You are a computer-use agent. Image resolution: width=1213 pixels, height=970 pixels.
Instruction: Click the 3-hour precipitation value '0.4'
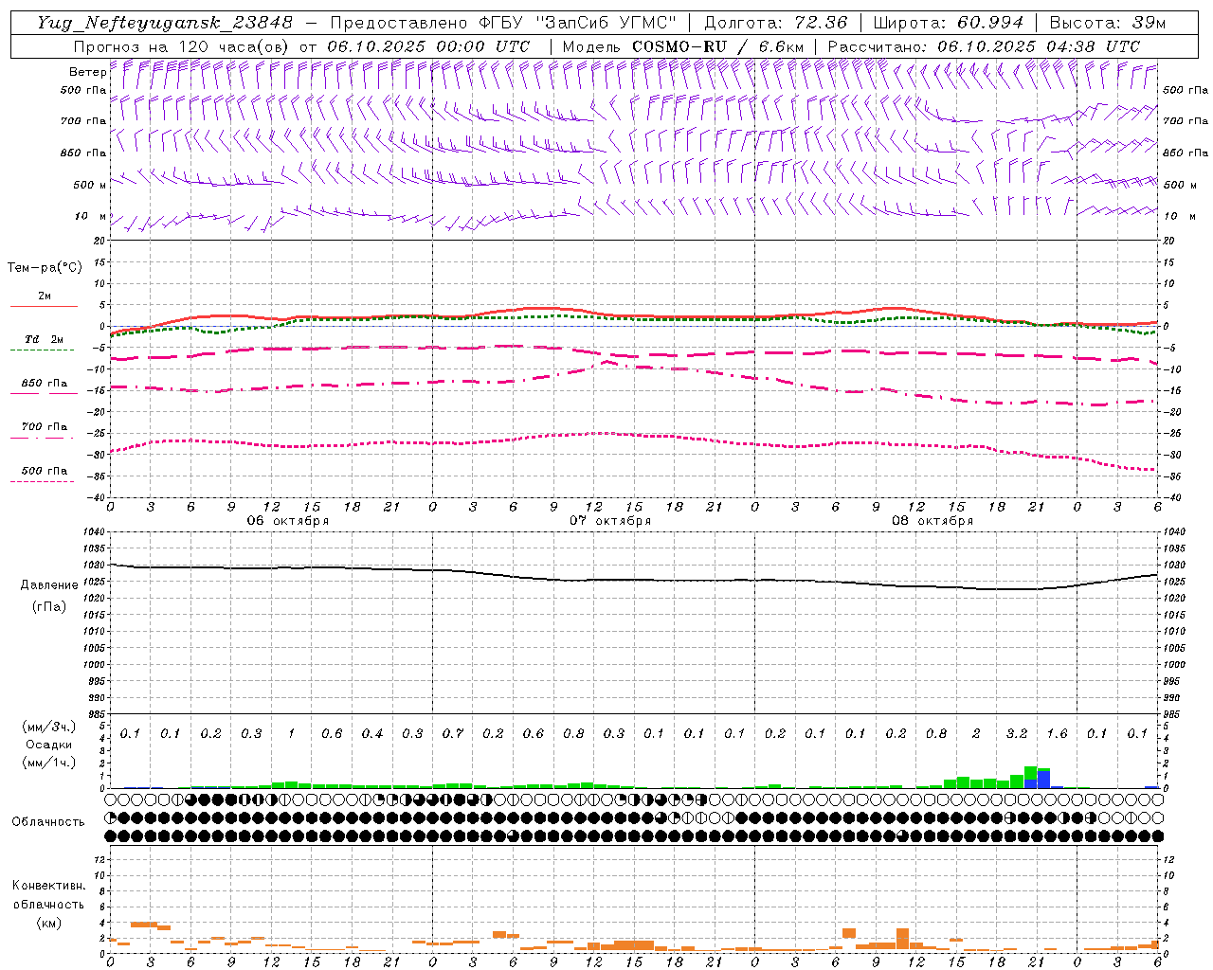[x=372, y=733]
